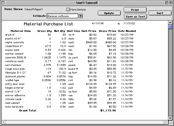Click the vertical scrollbar up arrow

tap(170, 22)
